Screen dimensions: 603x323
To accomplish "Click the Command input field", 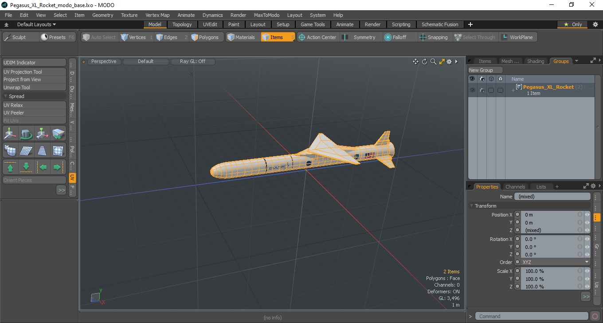I will point(532,316).
